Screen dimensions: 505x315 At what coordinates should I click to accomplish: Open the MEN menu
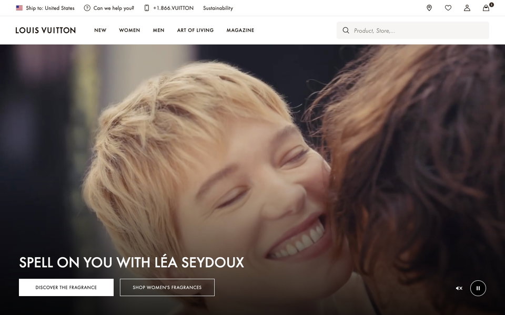158,30
